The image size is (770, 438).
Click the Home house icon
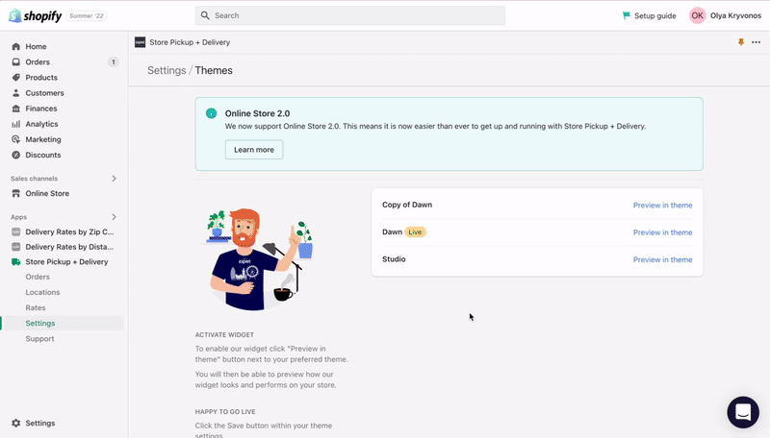pyautogui.click(x=16, y=46)
